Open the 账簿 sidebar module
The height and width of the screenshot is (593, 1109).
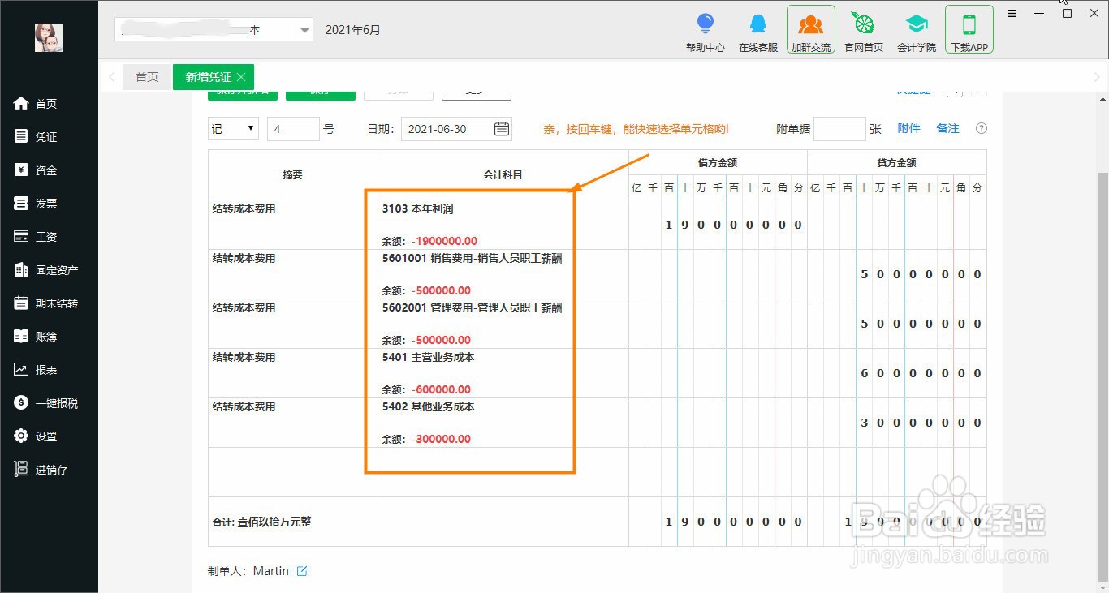tap(36, 337)
